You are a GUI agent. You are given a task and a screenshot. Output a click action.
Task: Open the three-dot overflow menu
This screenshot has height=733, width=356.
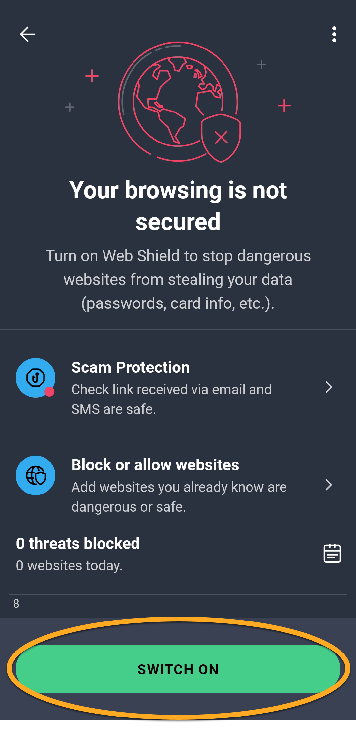[x=334, y=34]
